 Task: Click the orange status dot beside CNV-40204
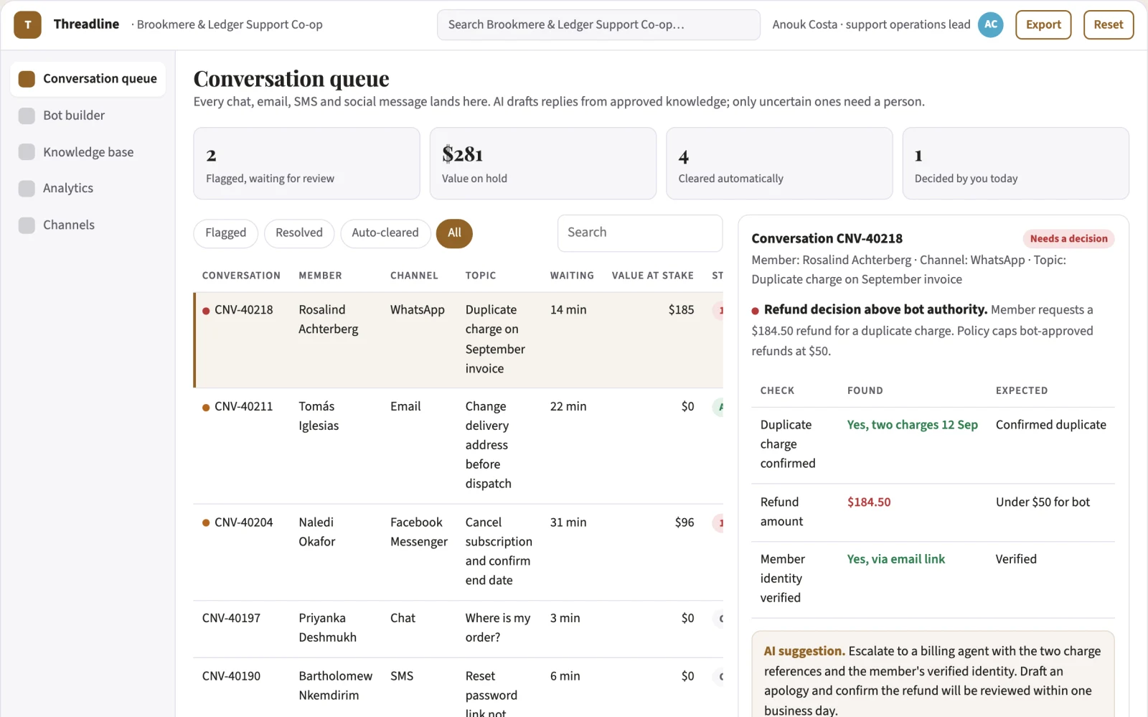point(206,523)
